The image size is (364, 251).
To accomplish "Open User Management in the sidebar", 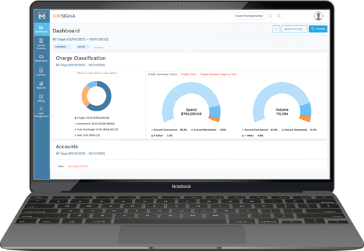I will [x=41, y=112].
